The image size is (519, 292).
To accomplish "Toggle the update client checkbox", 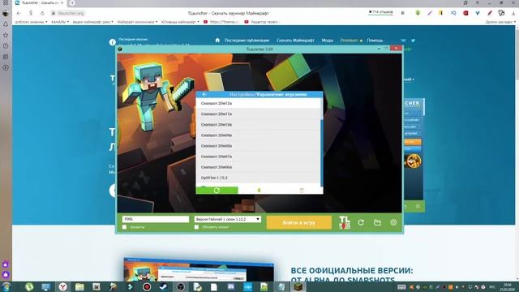I will click(196, 227).
